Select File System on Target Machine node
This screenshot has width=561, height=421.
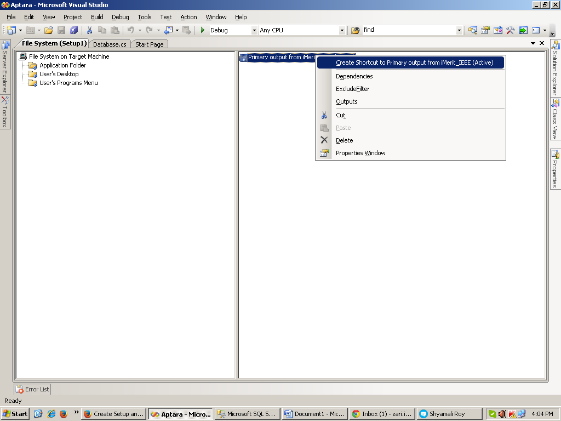coord(68,56)
